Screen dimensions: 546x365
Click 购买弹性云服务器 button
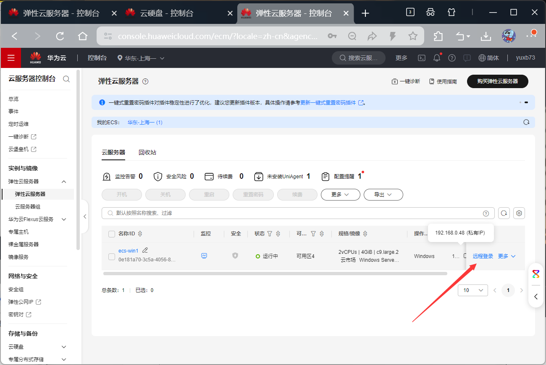coord(498,81)
